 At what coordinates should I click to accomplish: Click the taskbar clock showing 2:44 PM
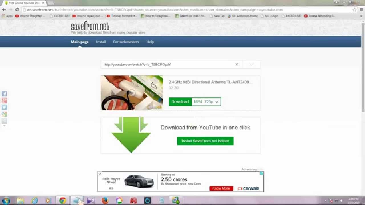coord(354,200)
